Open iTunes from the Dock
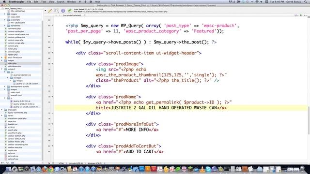310x174 pixels. tap(81, 169)
